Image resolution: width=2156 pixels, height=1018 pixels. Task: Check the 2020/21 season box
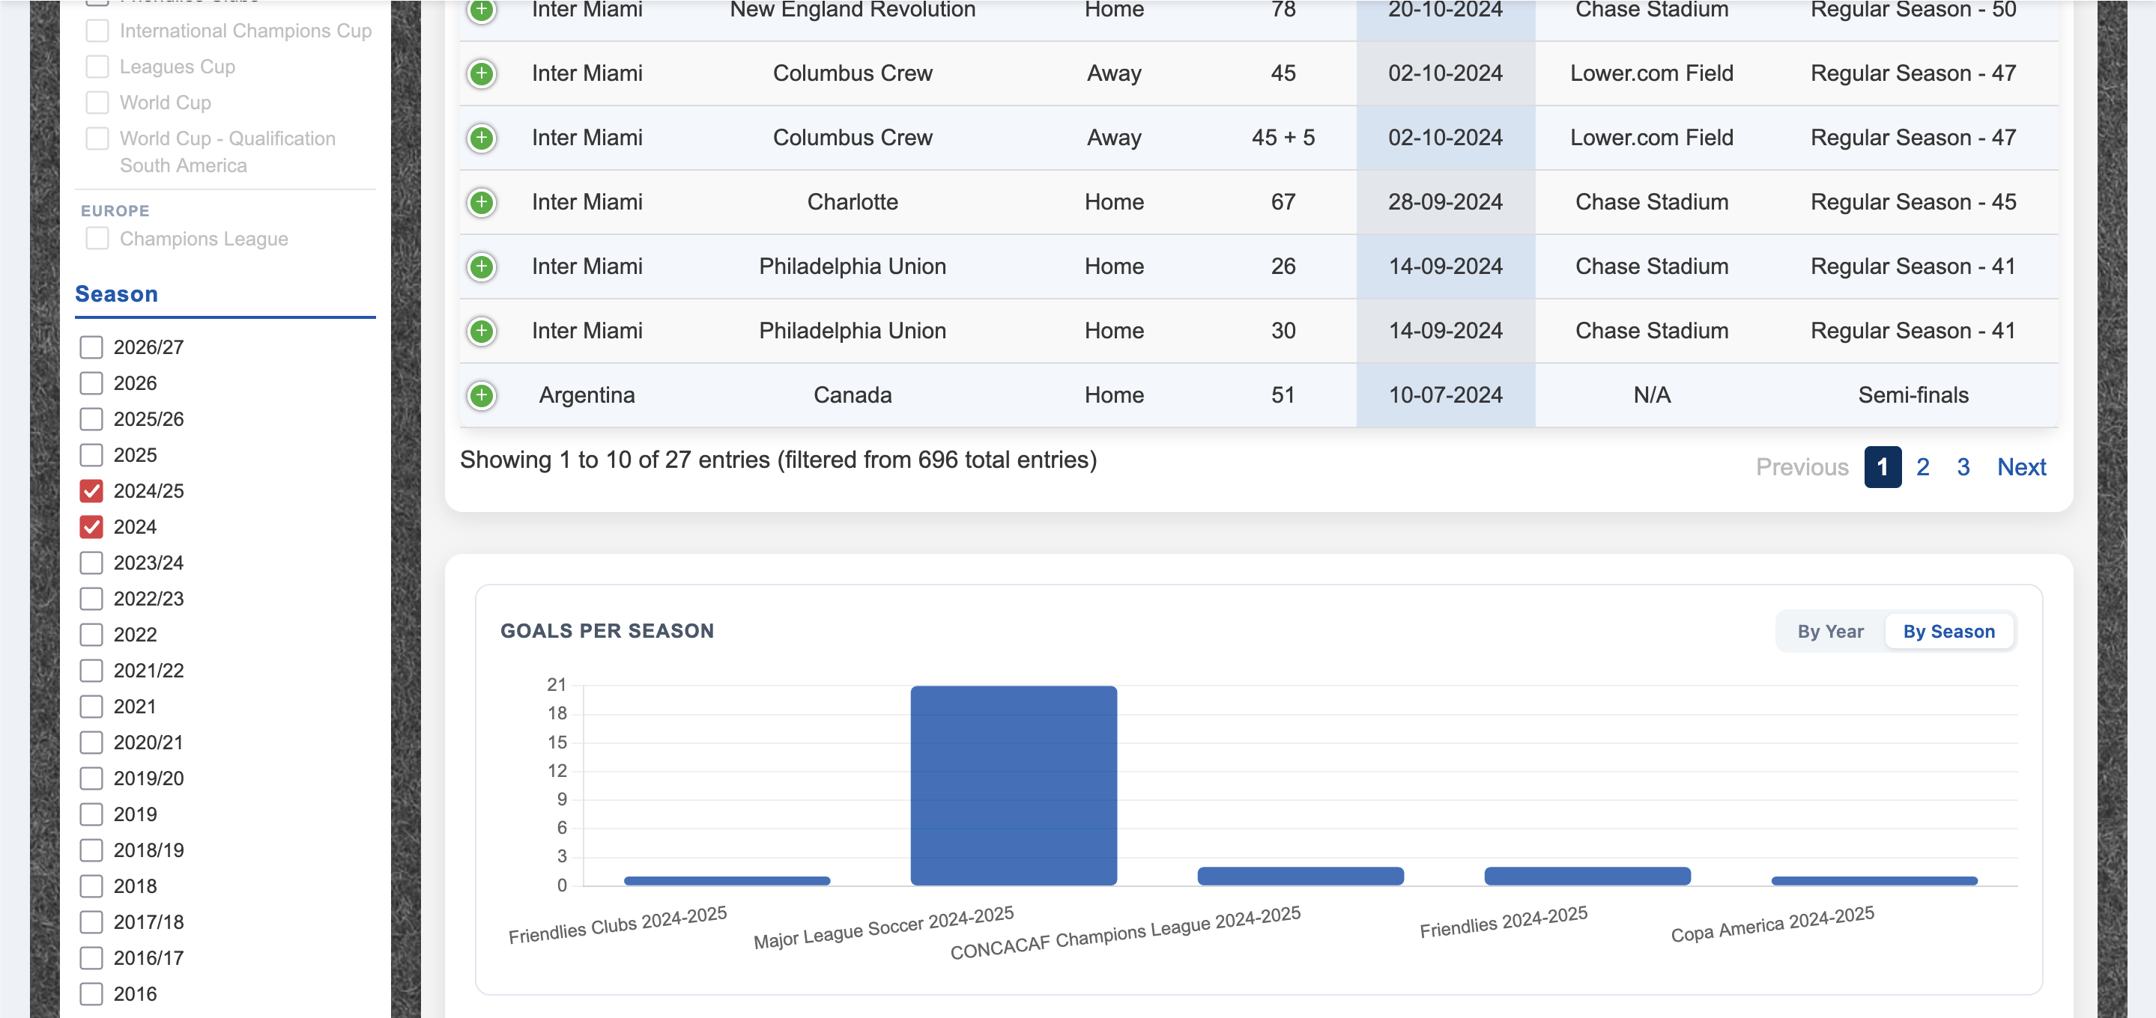point(91,743)
